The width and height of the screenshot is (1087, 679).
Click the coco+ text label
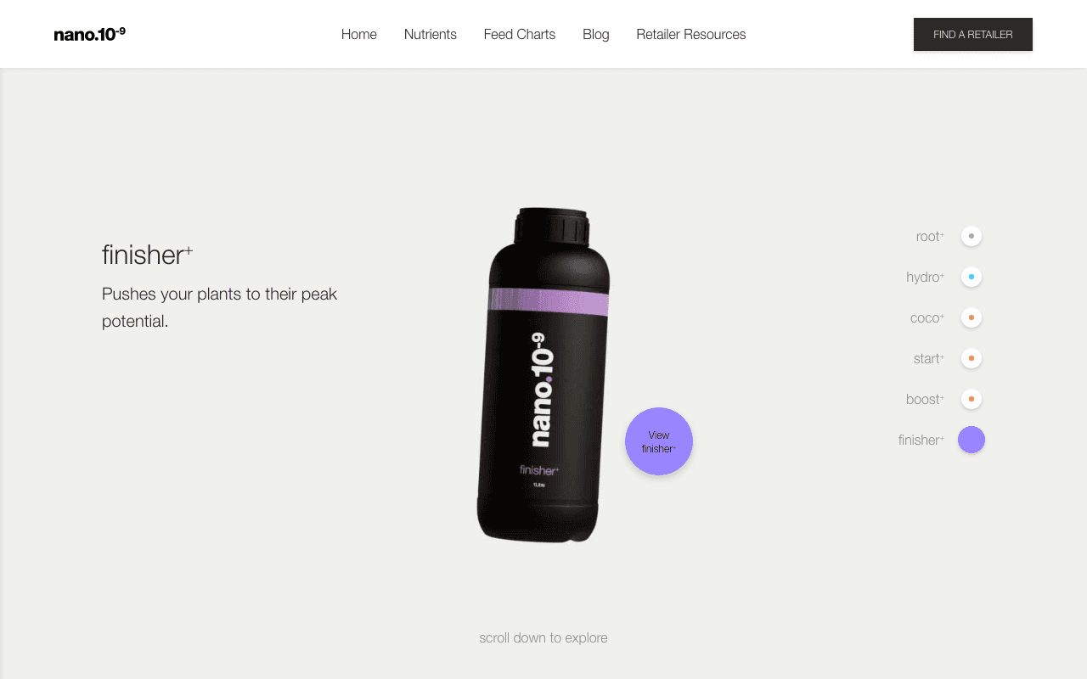927,318
